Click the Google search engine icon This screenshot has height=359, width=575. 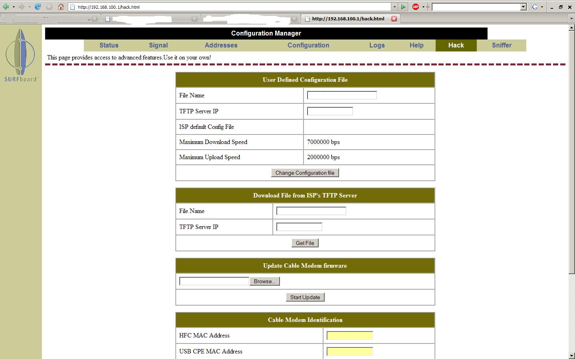click(x=535, y=7)
